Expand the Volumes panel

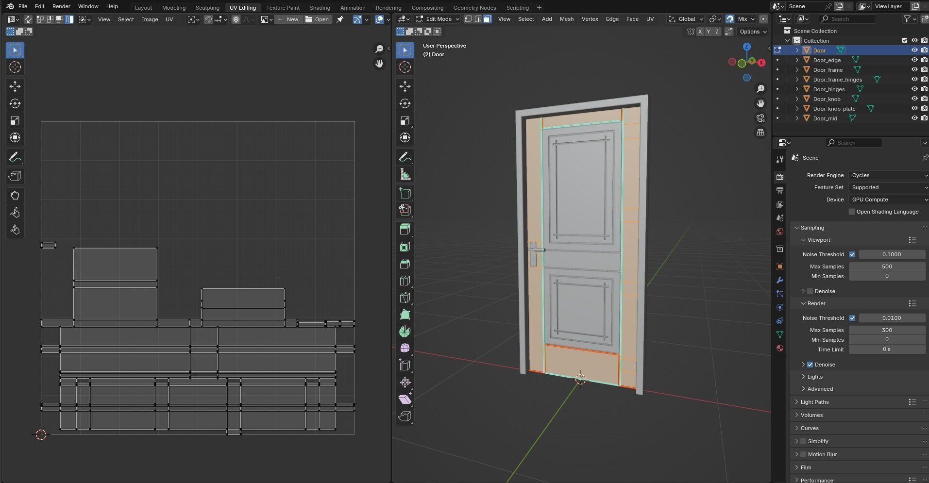(x=811, y=415)
